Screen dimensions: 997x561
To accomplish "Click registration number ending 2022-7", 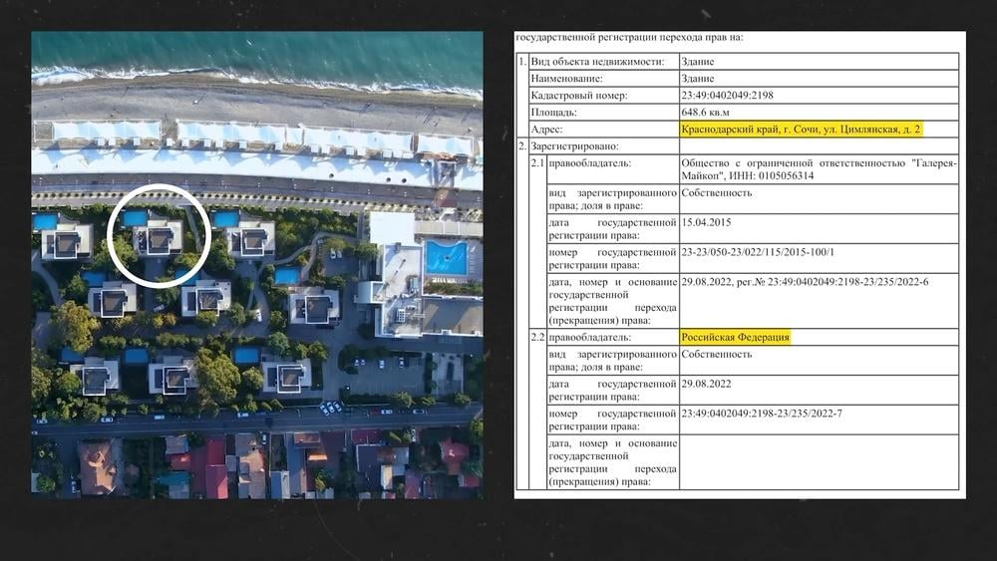I will [x=762, y=413].
